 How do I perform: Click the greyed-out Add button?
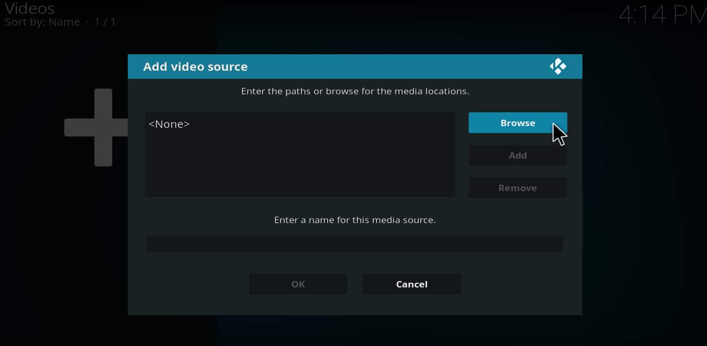pyautogui.click(x=517, y=155)
